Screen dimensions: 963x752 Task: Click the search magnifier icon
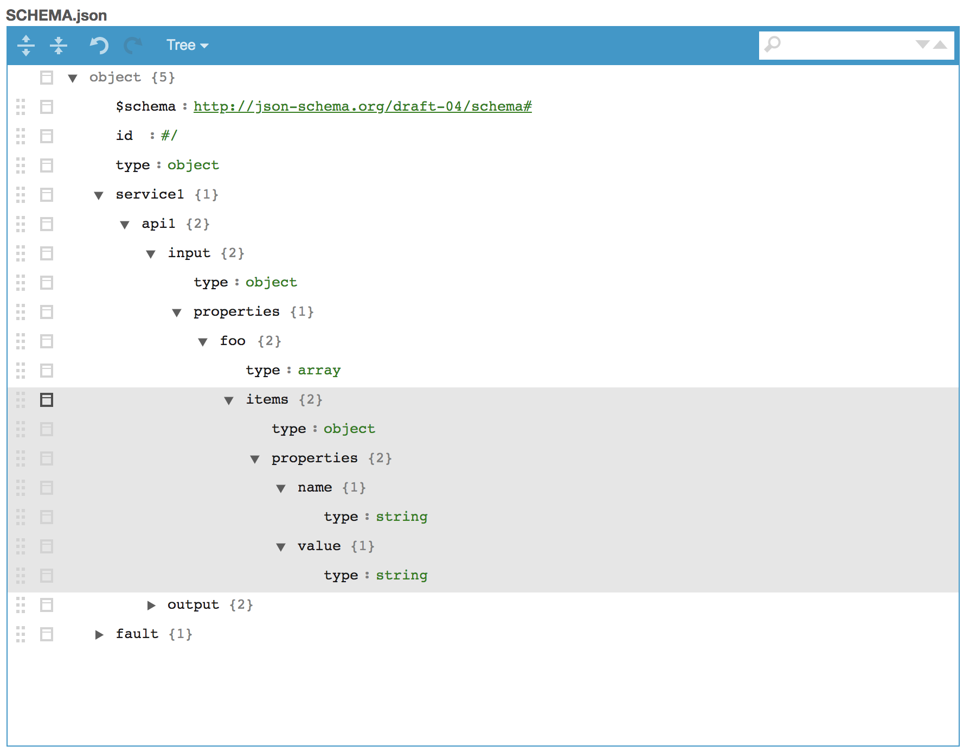pyautogui.click(x=773, y=44)
